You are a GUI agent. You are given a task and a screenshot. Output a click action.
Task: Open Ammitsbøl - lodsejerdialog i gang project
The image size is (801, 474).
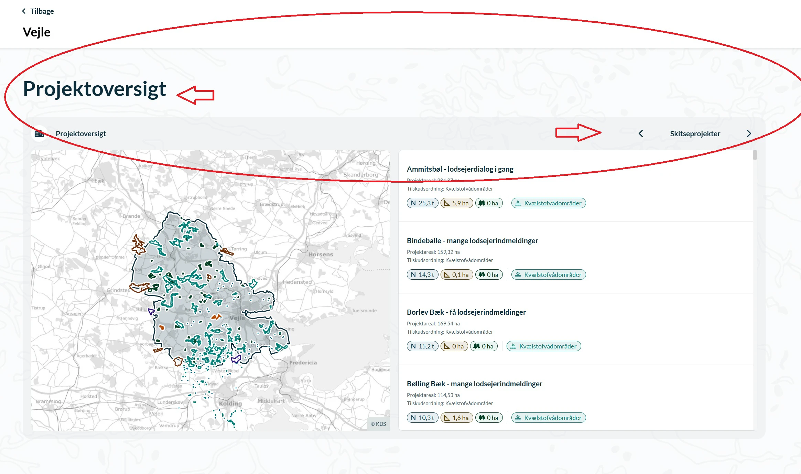pos(460,169)
